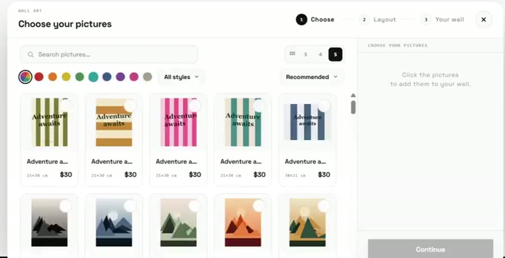Select the olive striped Adventure awaits picture

tap(66, 105)
